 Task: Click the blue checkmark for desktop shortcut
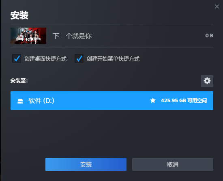(17, 58)
